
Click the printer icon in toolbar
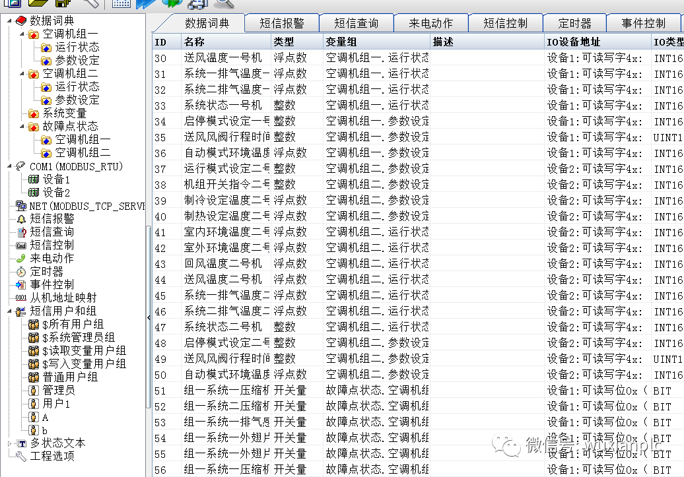click(x=193, y=3)
